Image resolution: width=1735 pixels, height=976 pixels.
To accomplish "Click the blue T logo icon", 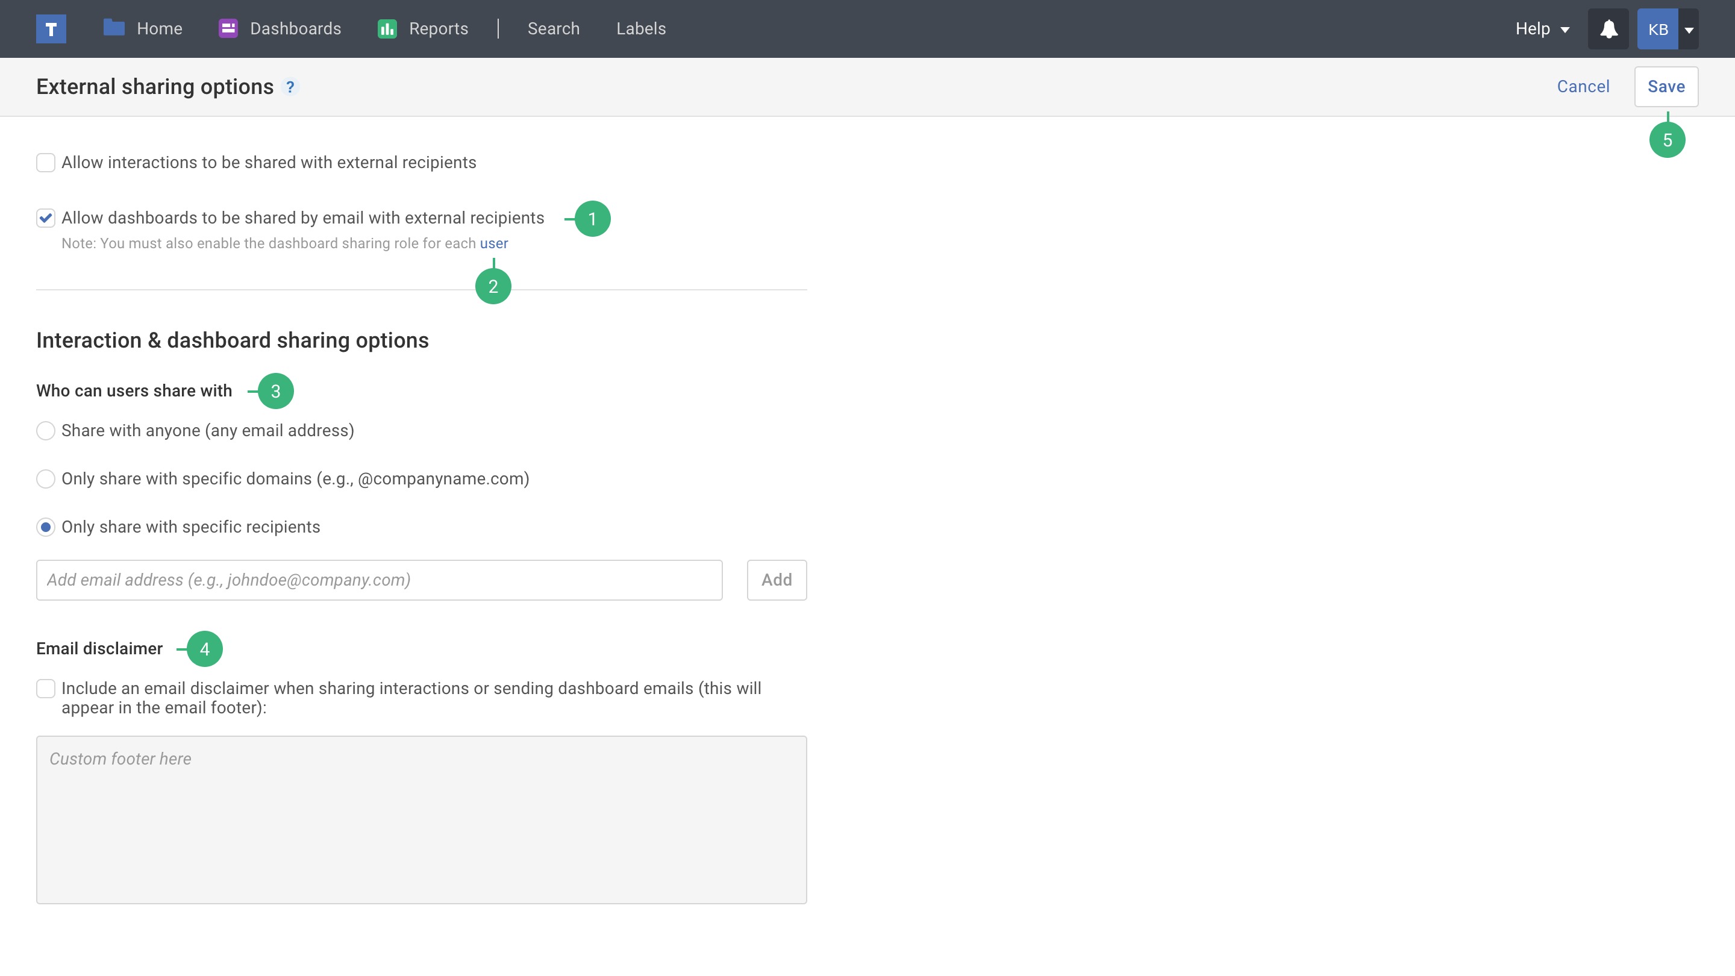I will coord(51,29).
